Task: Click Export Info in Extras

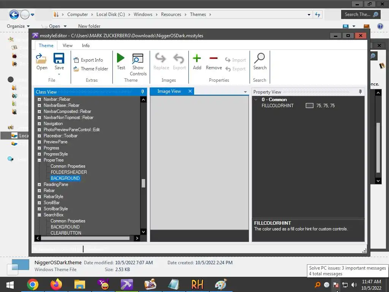Action: [88, 60]
